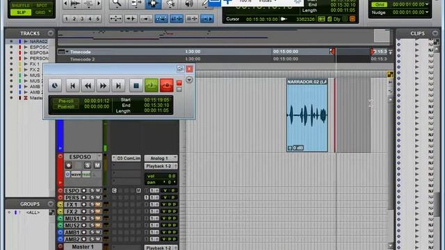Record-enable the ESPOSO track
This screenshot has height=250, width=445.
(x=68, y=165)
